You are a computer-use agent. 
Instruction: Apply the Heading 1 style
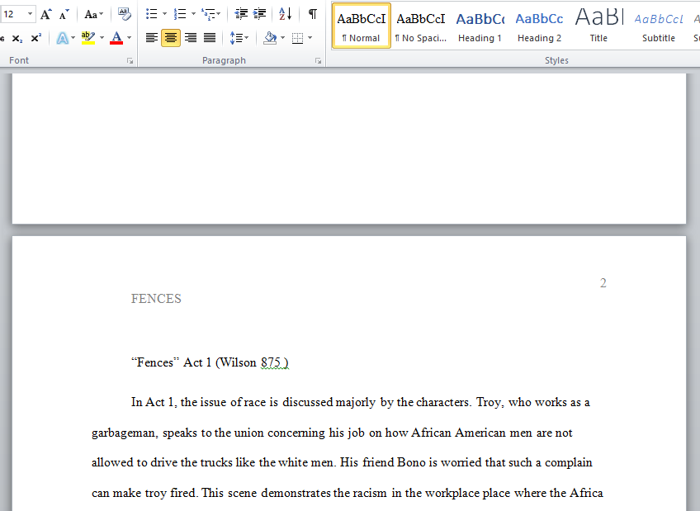480,26
